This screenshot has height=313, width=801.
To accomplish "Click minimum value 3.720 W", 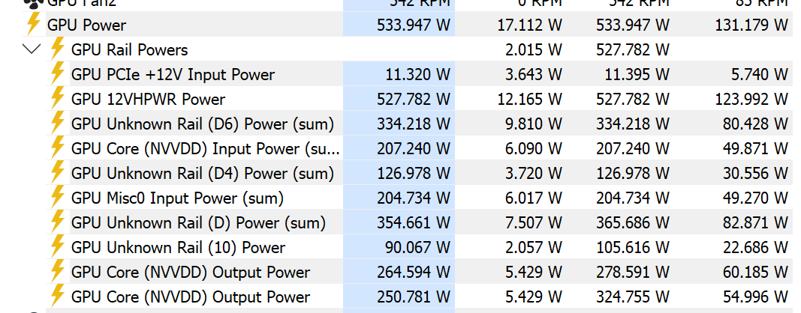I will coord(534,173).
